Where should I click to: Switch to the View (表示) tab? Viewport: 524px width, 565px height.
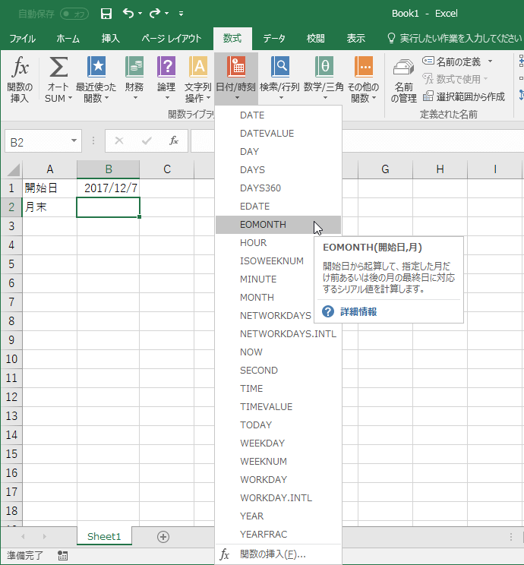click(x=355, y=38)
